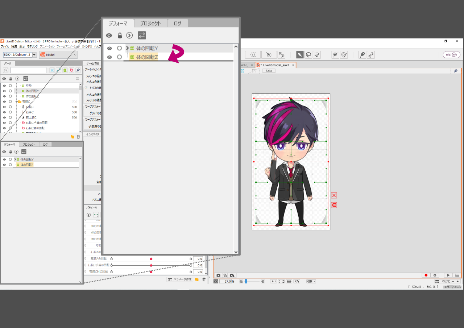The width and height of the screenshot is (464, 328).
Task: Click the art mesh filter icon in parts
Action: 52,70
